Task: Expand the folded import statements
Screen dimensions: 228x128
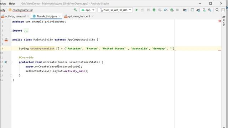Action: pos(11,31)
